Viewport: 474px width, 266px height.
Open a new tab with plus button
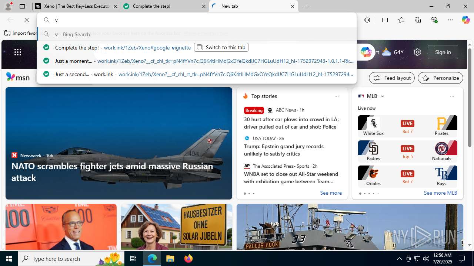pyautogui.click(x=306, y=6)
